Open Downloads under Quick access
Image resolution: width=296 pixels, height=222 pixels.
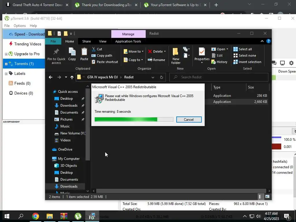coord(69,106)
